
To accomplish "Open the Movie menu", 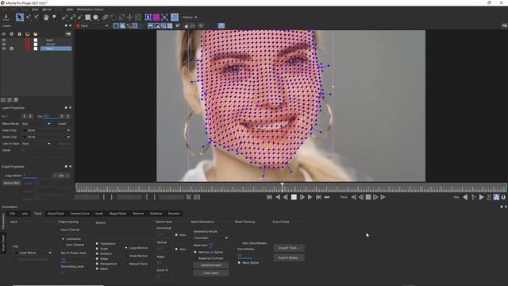I will (47, 10).
